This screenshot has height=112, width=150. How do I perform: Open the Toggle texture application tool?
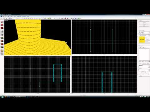coord(2,38)
